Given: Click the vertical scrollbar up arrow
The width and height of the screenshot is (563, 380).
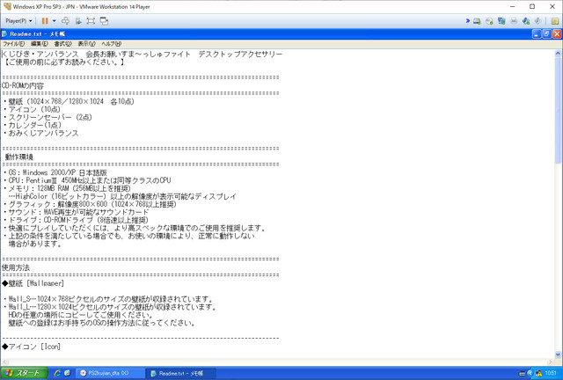Looking at the screenshot, I should 558,53.
